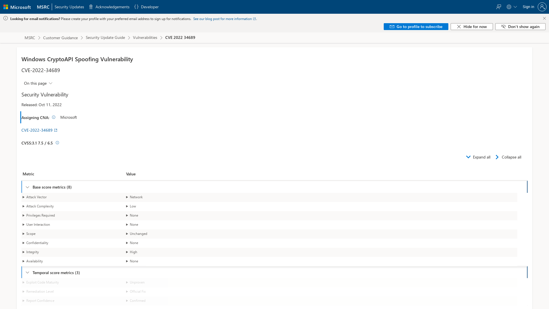The image size is (549, 309).
Task: Open Acknowledgements from the navigation bar
Action: pos(112,7)
